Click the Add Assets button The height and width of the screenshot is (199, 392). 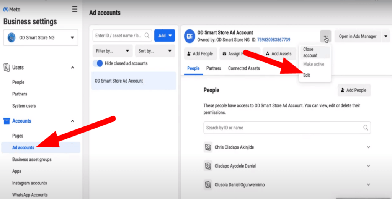[279, 53]
